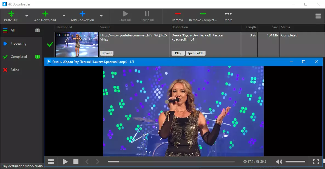Click the red Remove icon

point(178,14)
